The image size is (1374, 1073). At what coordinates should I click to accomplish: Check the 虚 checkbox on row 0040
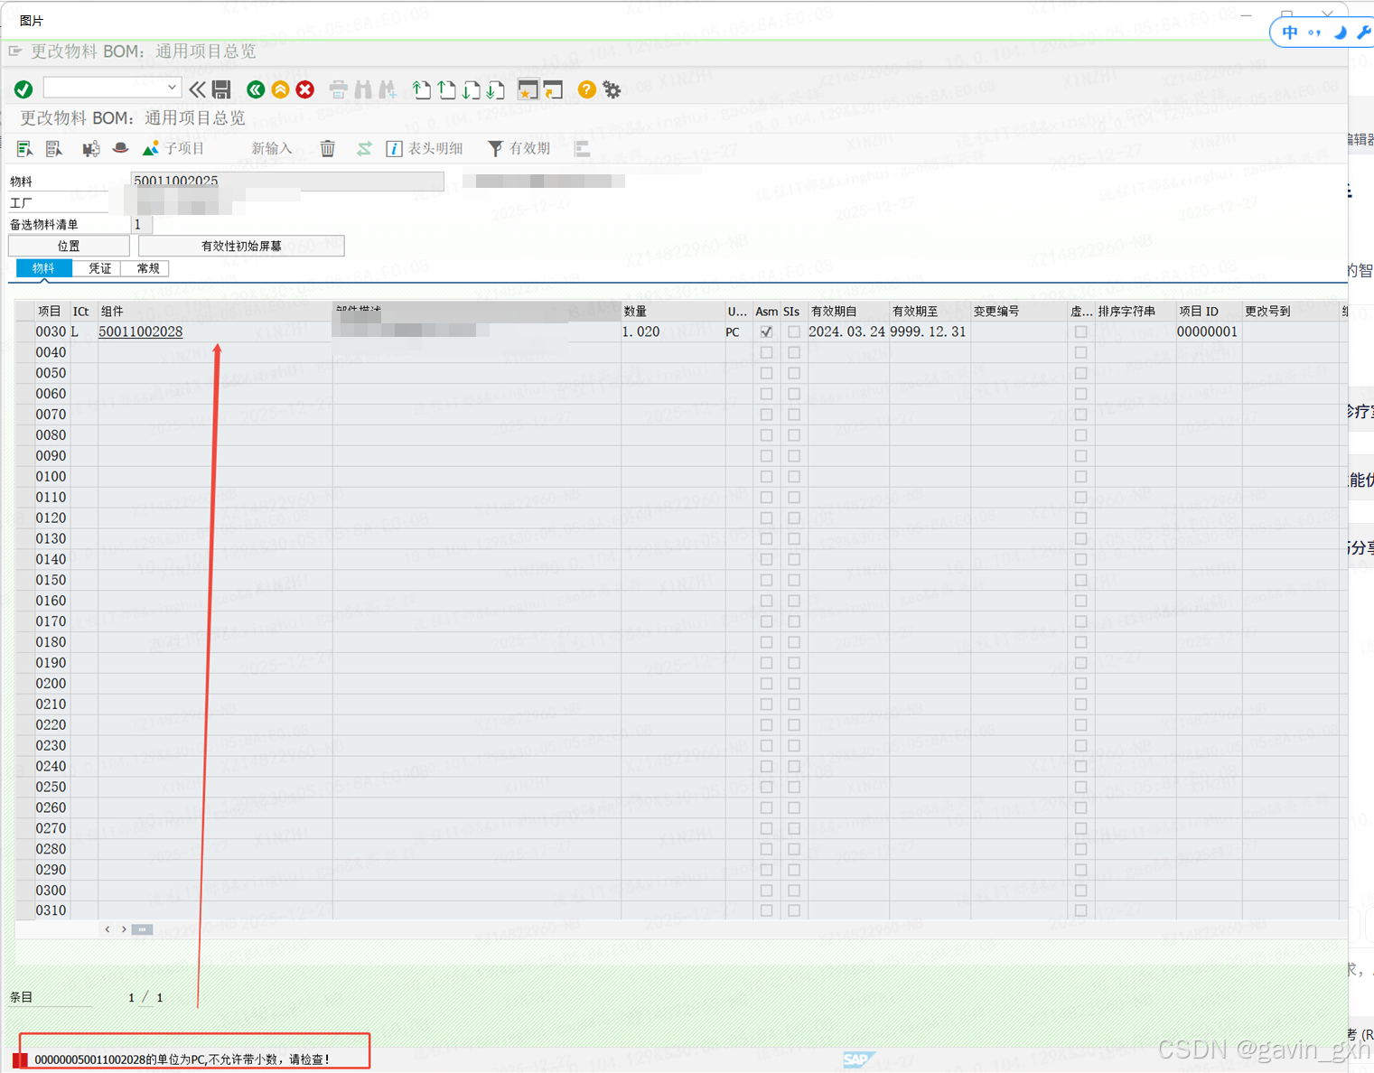pyautogui.click(x=1080, y=352)
